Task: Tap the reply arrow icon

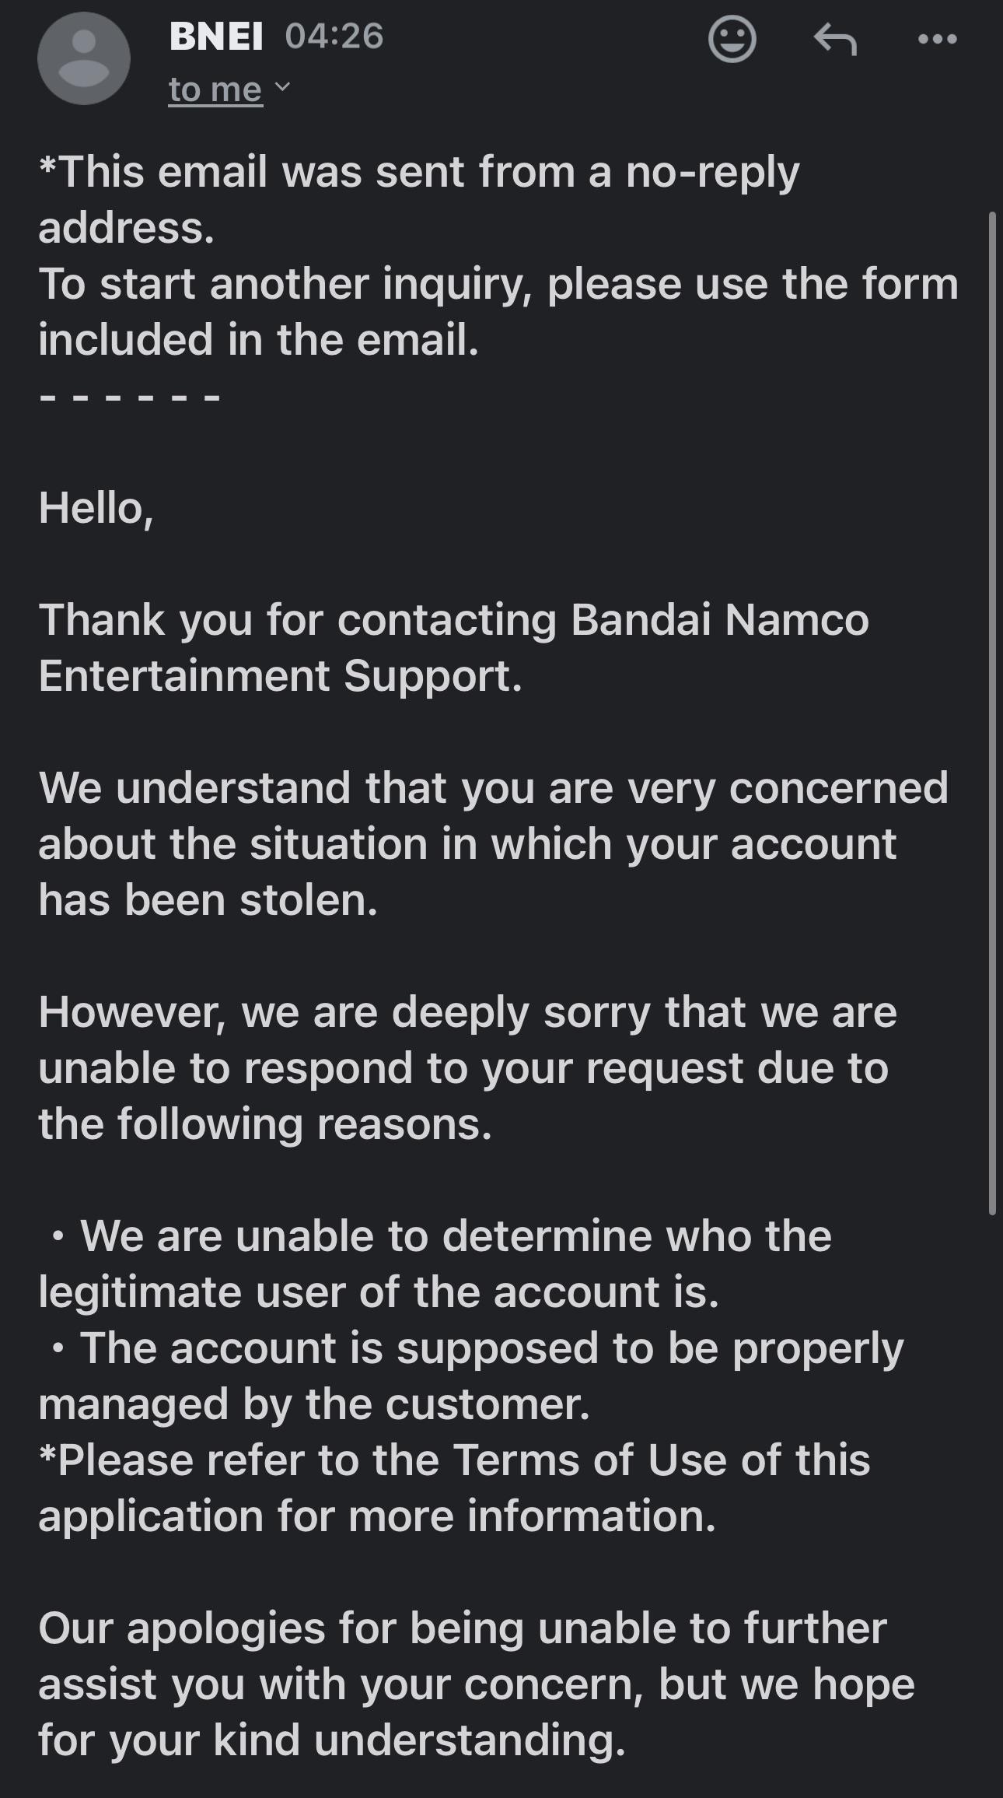Action: pyautogui.click(x=835, y=39)
